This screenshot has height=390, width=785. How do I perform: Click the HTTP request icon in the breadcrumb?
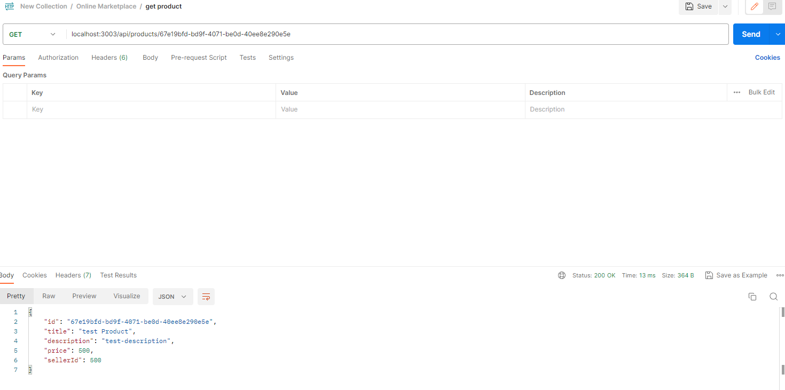coord(9,6)
